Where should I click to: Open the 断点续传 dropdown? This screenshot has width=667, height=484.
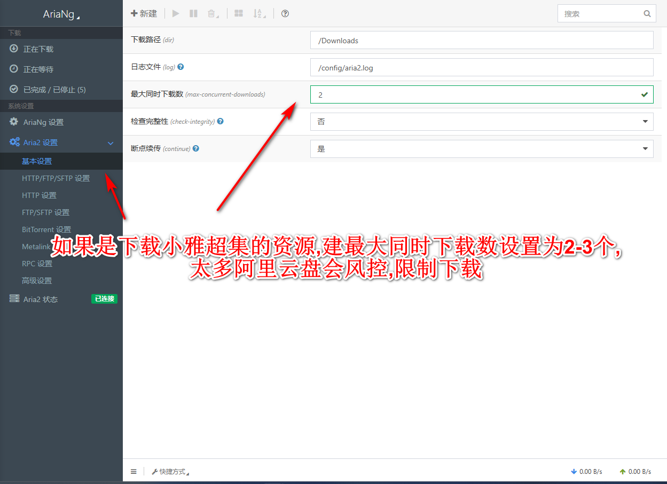[481, 149]
